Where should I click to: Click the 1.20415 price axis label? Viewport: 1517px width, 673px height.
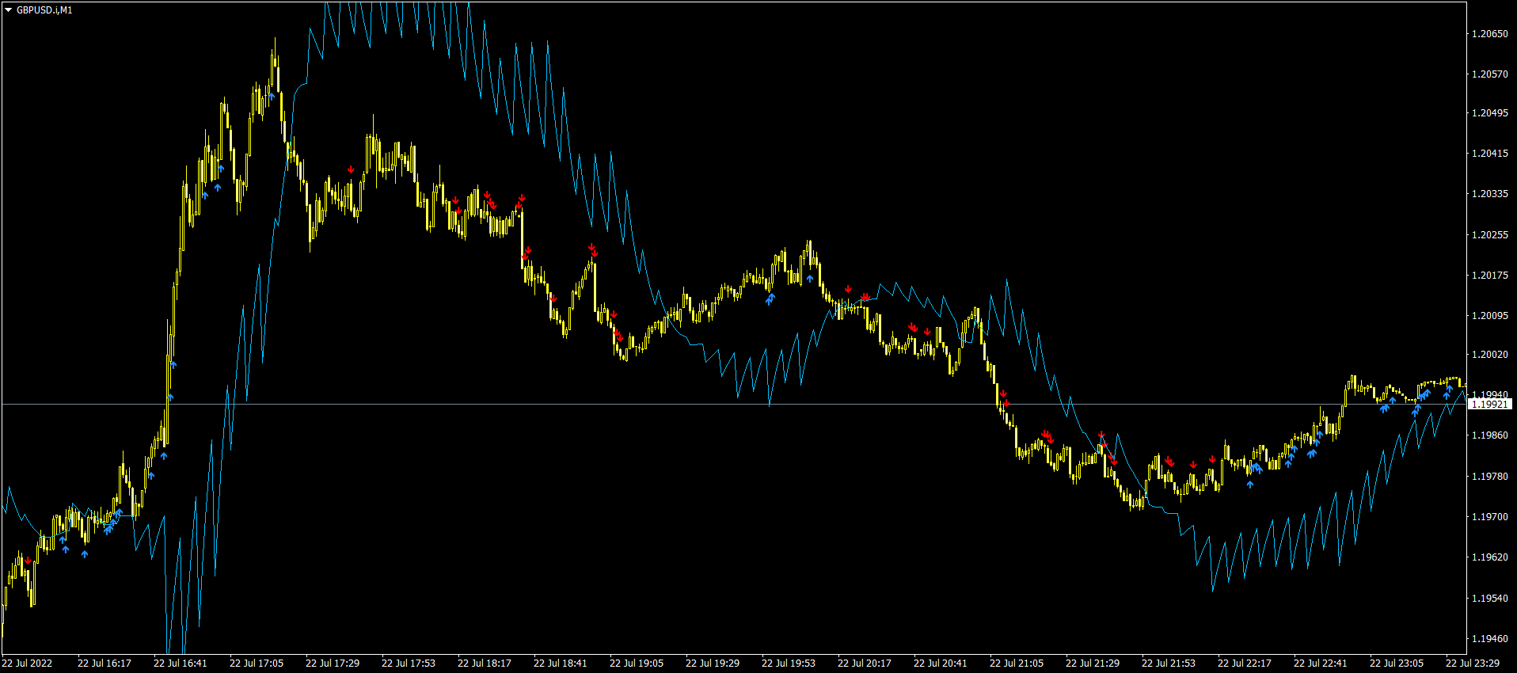click(1490, 154)
